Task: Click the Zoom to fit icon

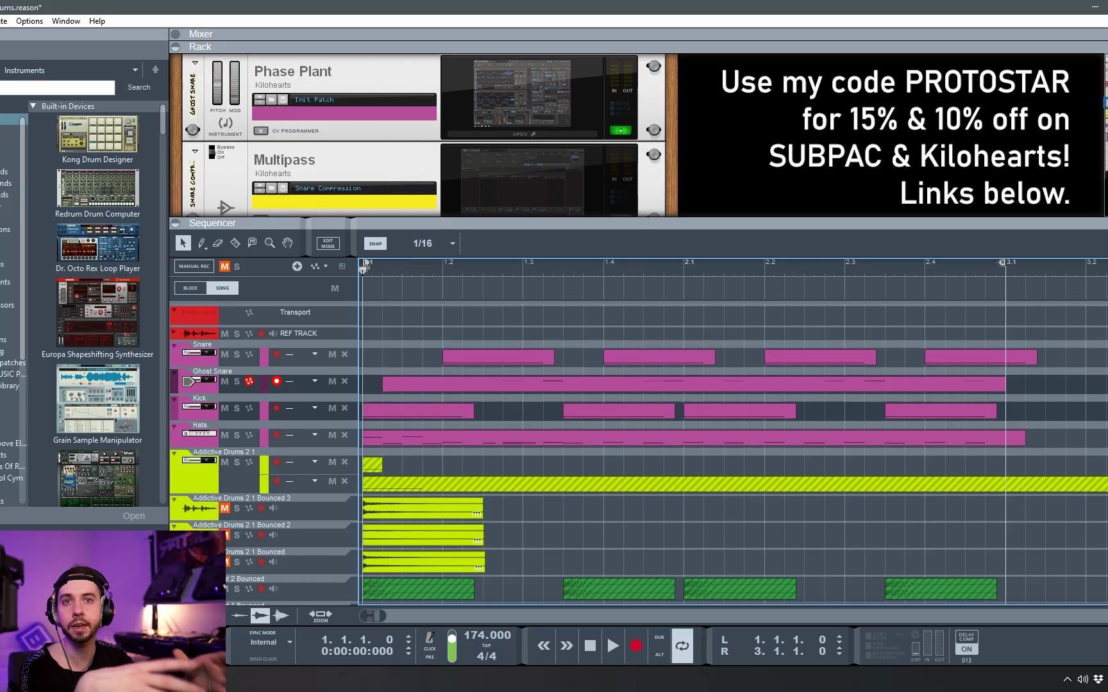Action: (320, 616)
